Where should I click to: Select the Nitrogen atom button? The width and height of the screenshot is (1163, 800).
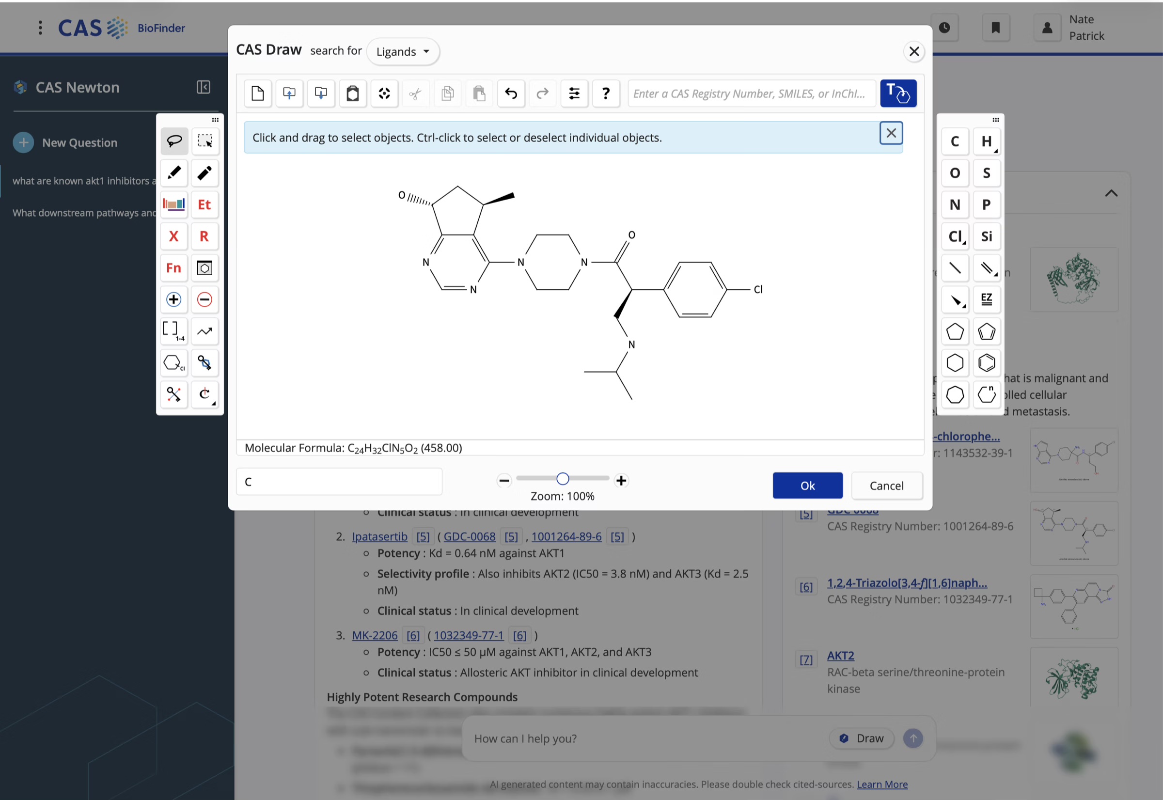coord(955,204)
